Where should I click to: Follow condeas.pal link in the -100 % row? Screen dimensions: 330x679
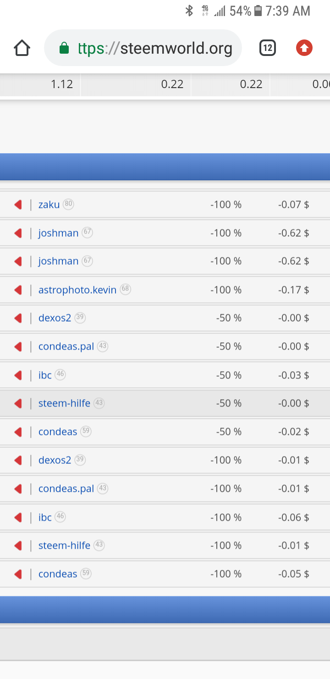66,489
